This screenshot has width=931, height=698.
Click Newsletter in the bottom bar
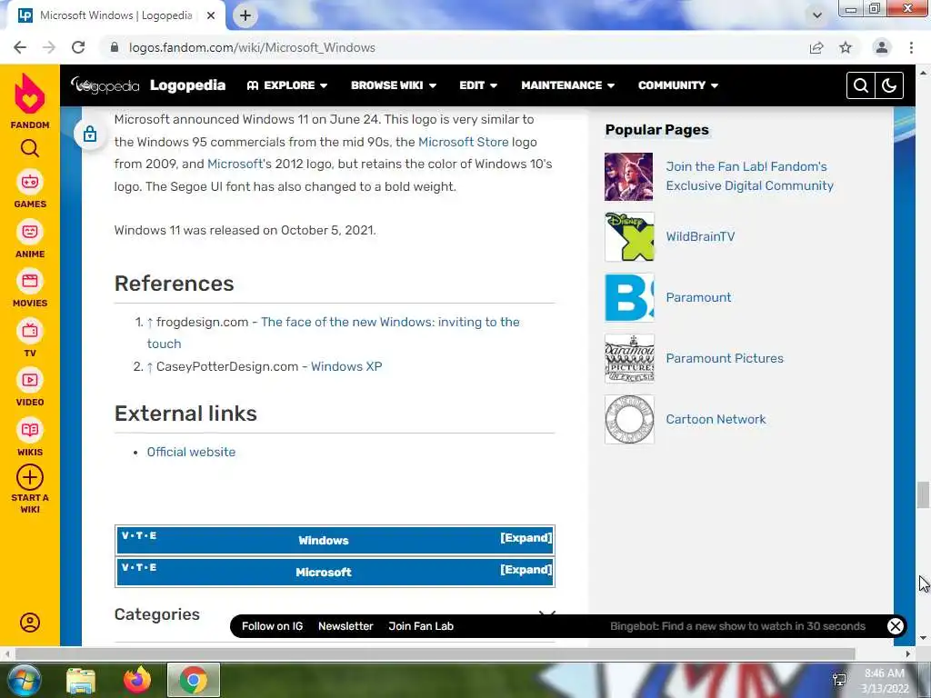point(345,626)
